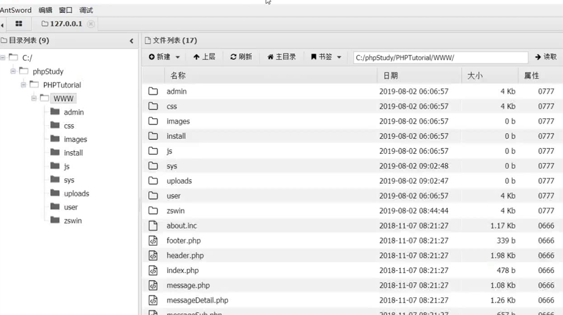The width and height of the screenshot is (563, 315).
Task: Click date 2019-08-02 08:44:44 of zswin
Action: (x=413, y=210)
